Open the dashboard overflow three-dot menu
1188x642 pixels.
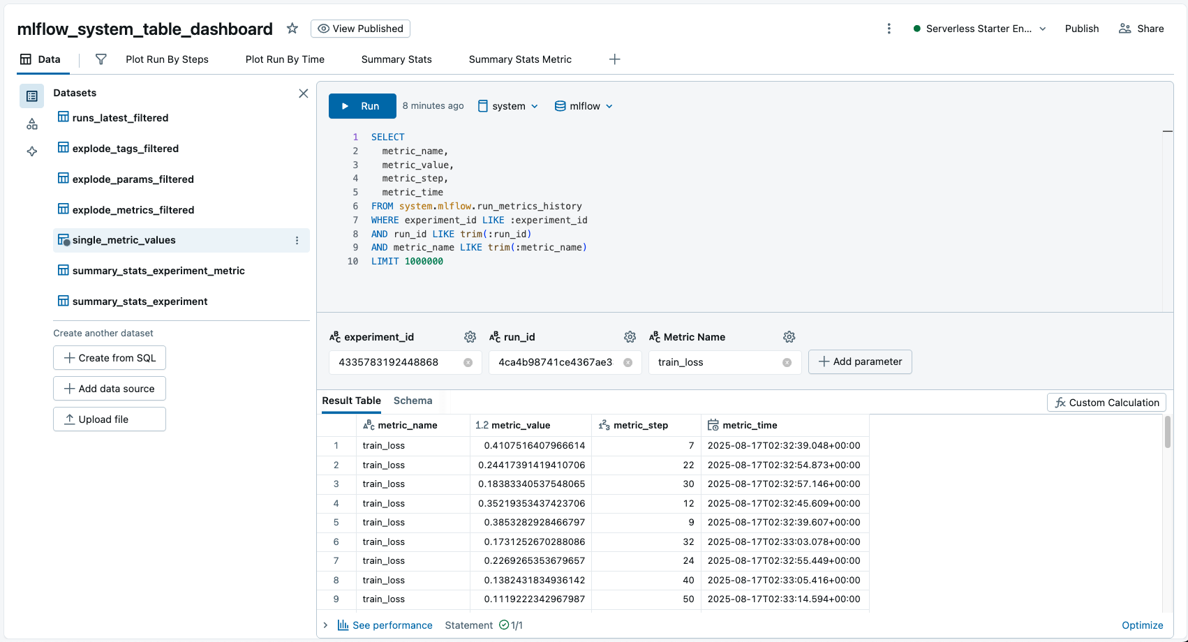pyautogui.click(x=889, y=28)
